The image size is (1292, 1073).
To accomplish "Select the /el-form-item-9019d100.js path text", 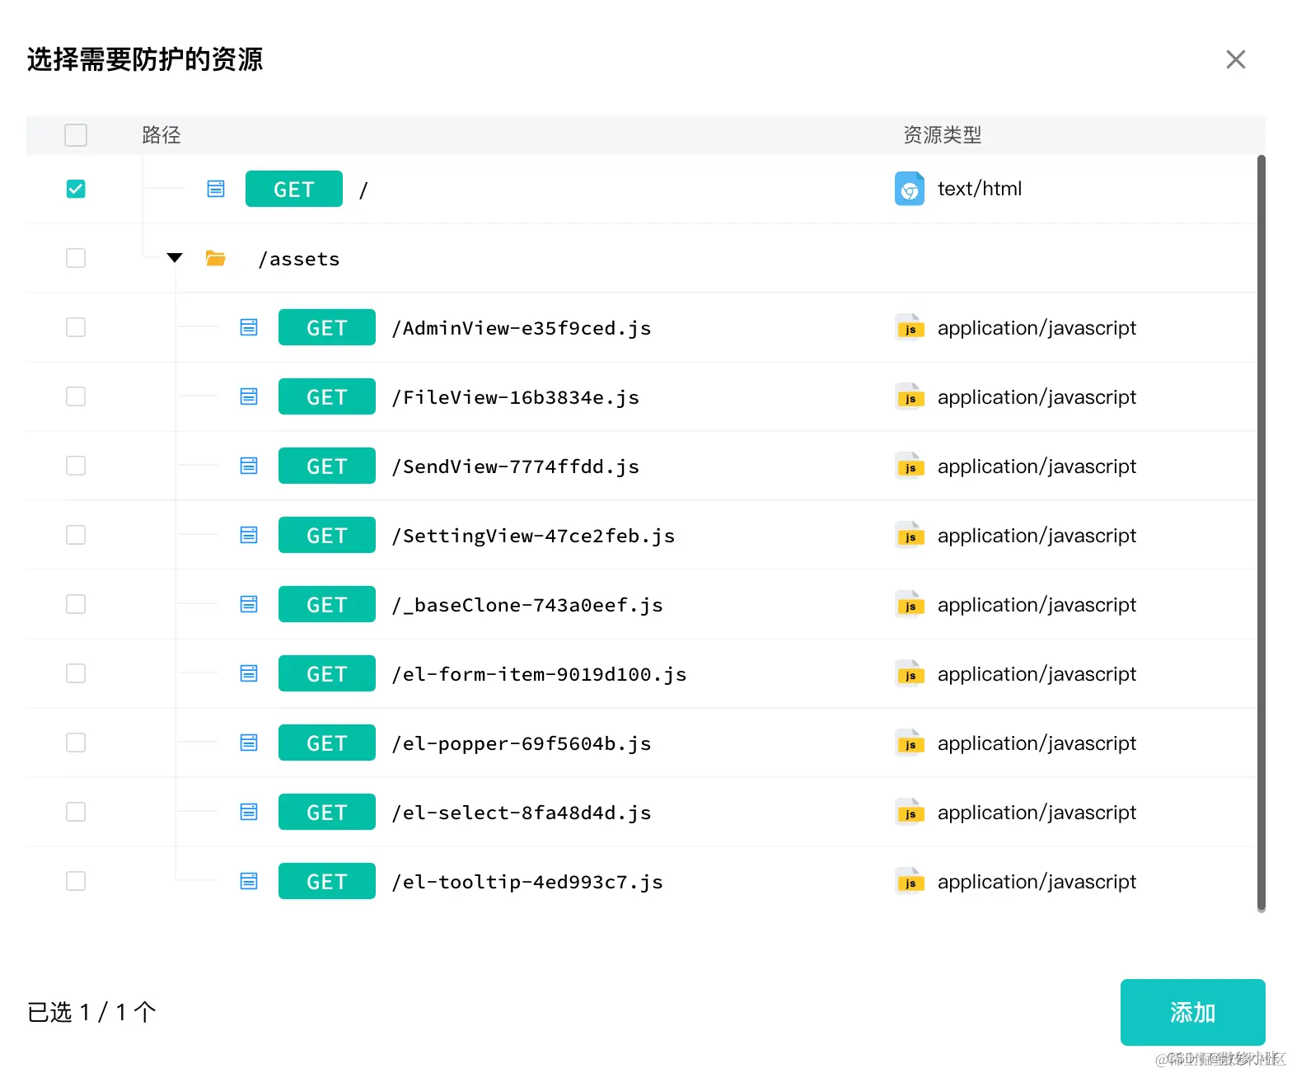I will click(539, 674).
